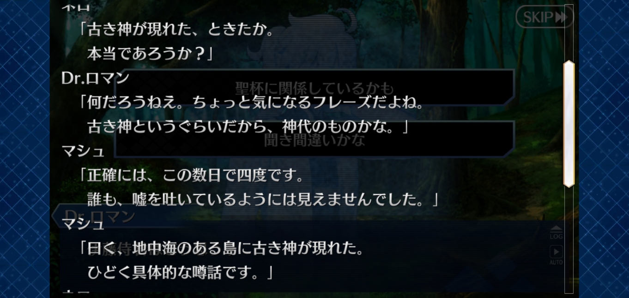Click the play triangle above AUTO
This screenshot has width=629, height=298.
coord(556,252)
